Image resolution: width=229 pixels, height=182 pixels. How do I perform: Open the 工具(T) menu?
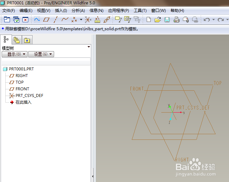click(140, 11)
